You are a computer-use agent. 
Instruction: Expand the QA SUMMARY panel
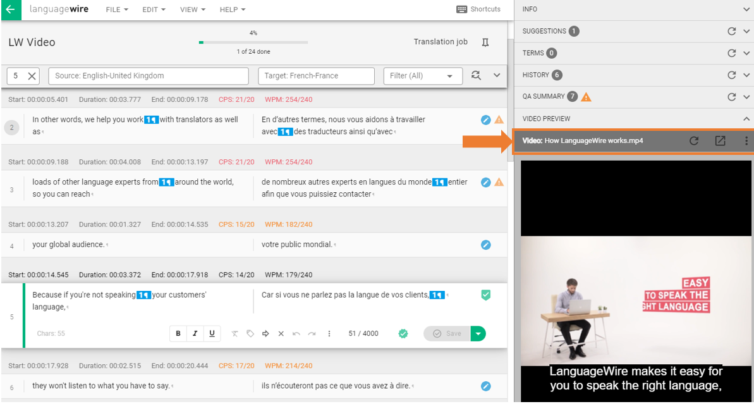pos(746,97)
